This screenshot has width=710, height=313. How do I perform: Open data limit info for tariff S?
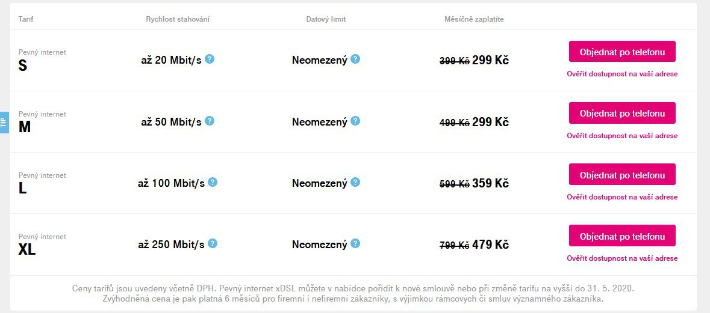[355, 59]
